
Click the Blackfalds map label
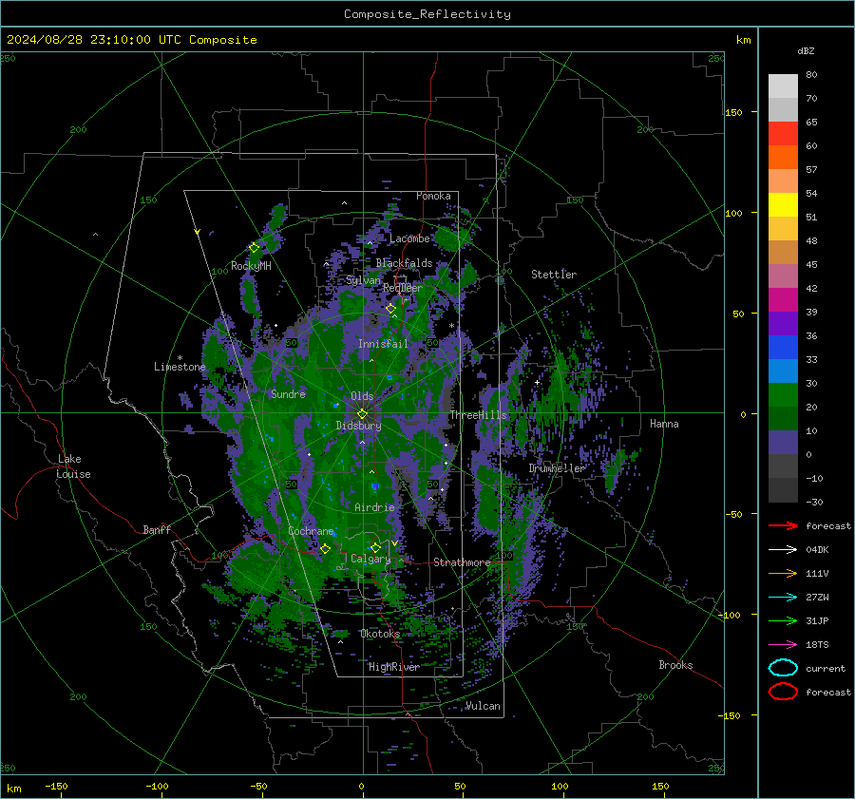coord(404,263)
